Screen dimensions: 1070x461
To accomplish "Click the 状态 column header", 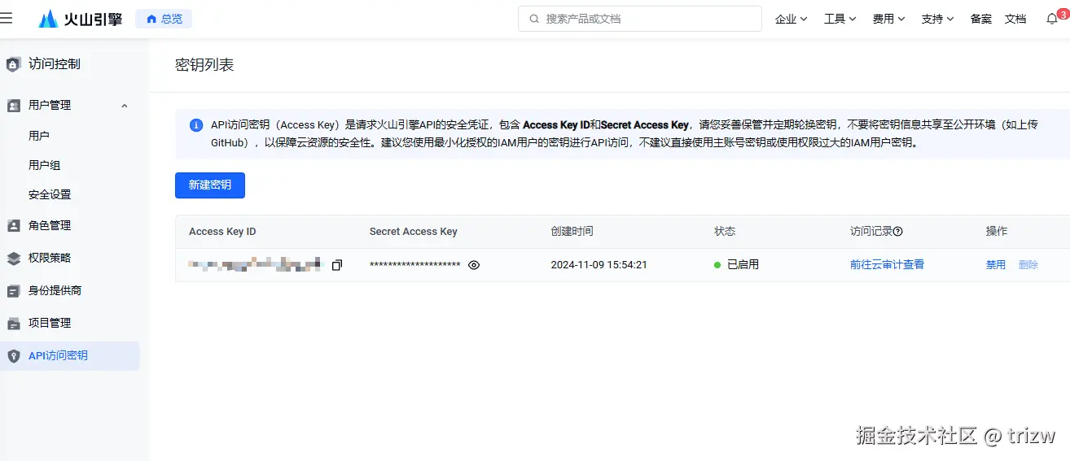I will (725, 232).
